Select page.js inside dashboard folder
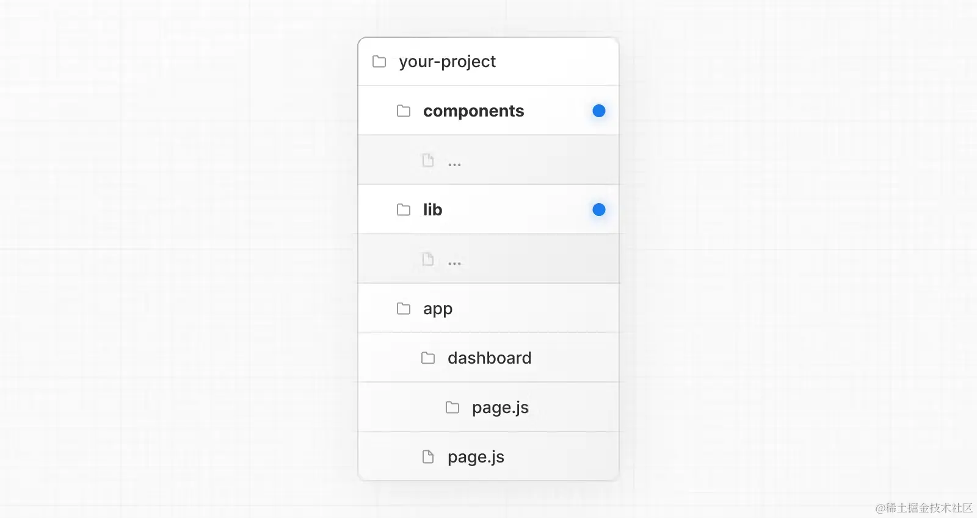Viewport: 977px width, 518px height. coord(501,408)
